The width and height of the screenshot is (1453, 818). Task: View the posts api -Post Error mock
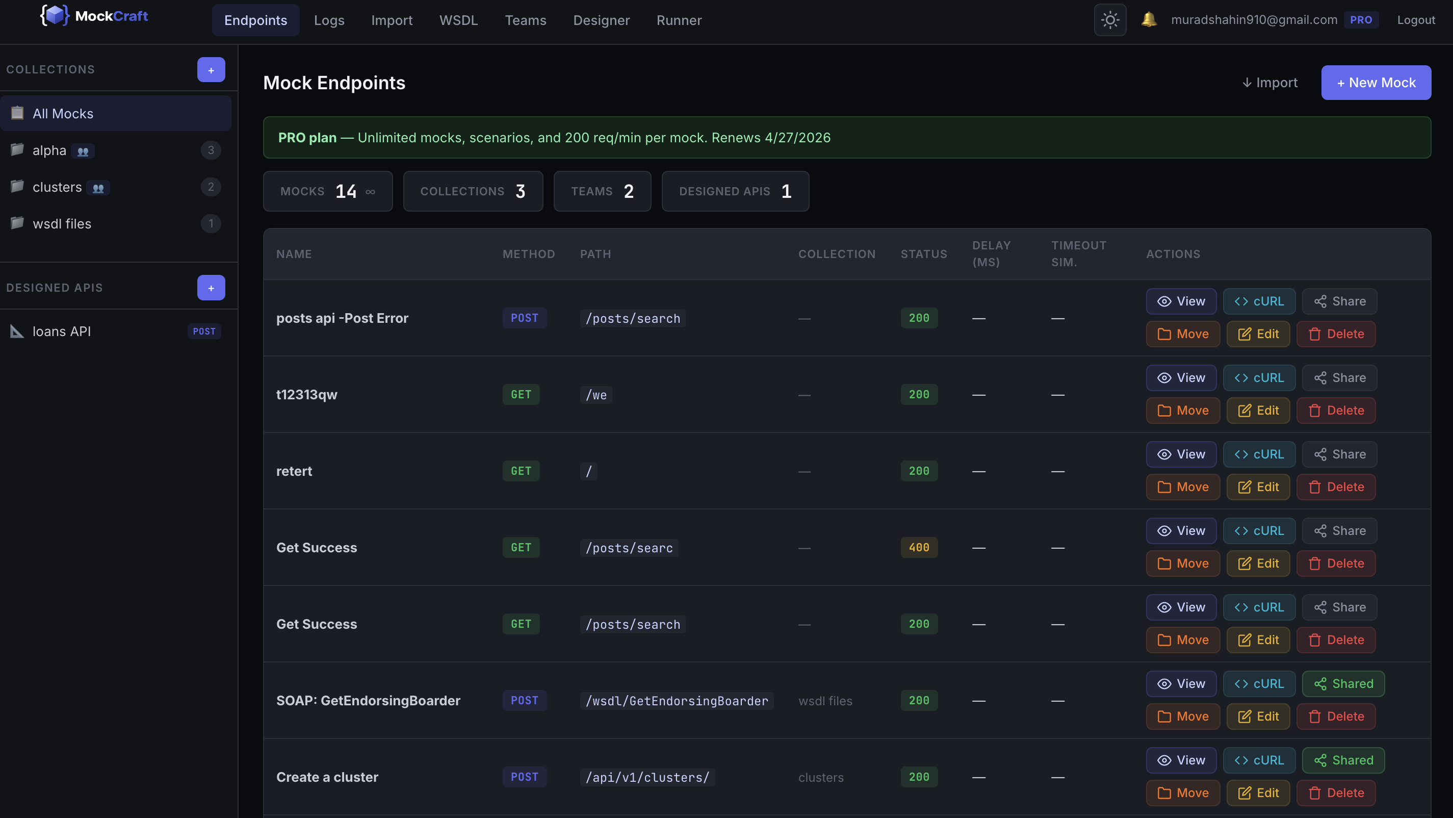click(1181, 301)
